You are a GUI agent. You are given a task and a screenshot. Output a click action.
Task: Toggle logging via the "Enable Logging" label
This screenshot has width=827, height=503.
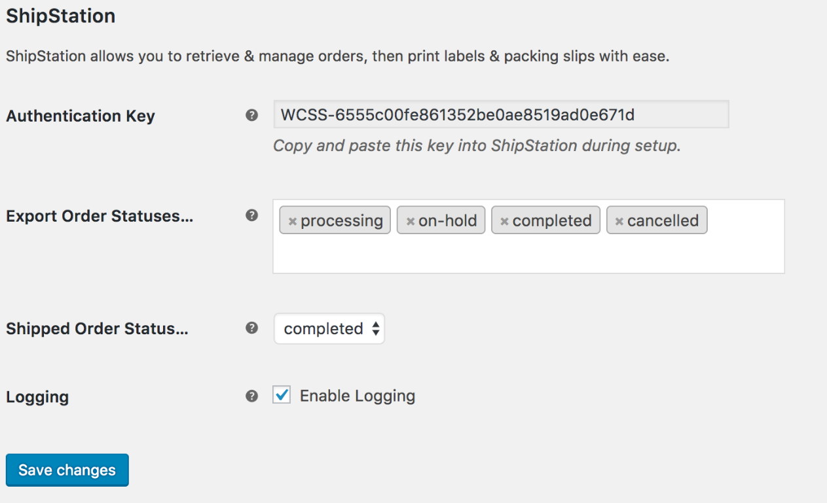point(357,395)
